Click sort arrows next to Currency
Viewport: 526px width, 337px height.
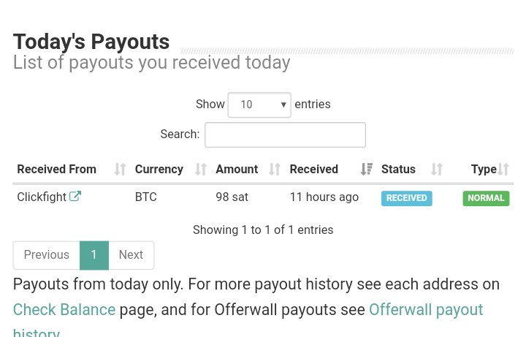tap(201, 169)
